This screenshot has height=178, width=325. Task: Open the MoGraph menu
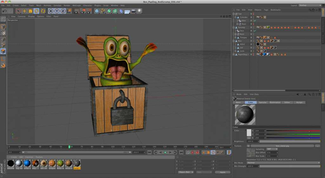pyautogui.click(x=77, y=5)
